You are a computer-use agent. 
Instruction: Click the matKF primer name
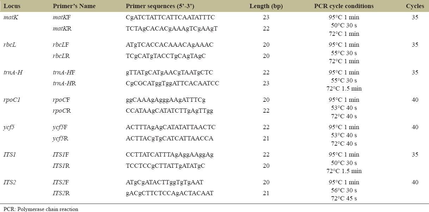(63, 17)
